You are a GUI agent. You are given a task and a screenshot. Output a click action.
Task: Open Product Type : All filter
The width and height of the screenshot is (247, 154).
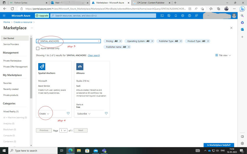coord(196,41)
